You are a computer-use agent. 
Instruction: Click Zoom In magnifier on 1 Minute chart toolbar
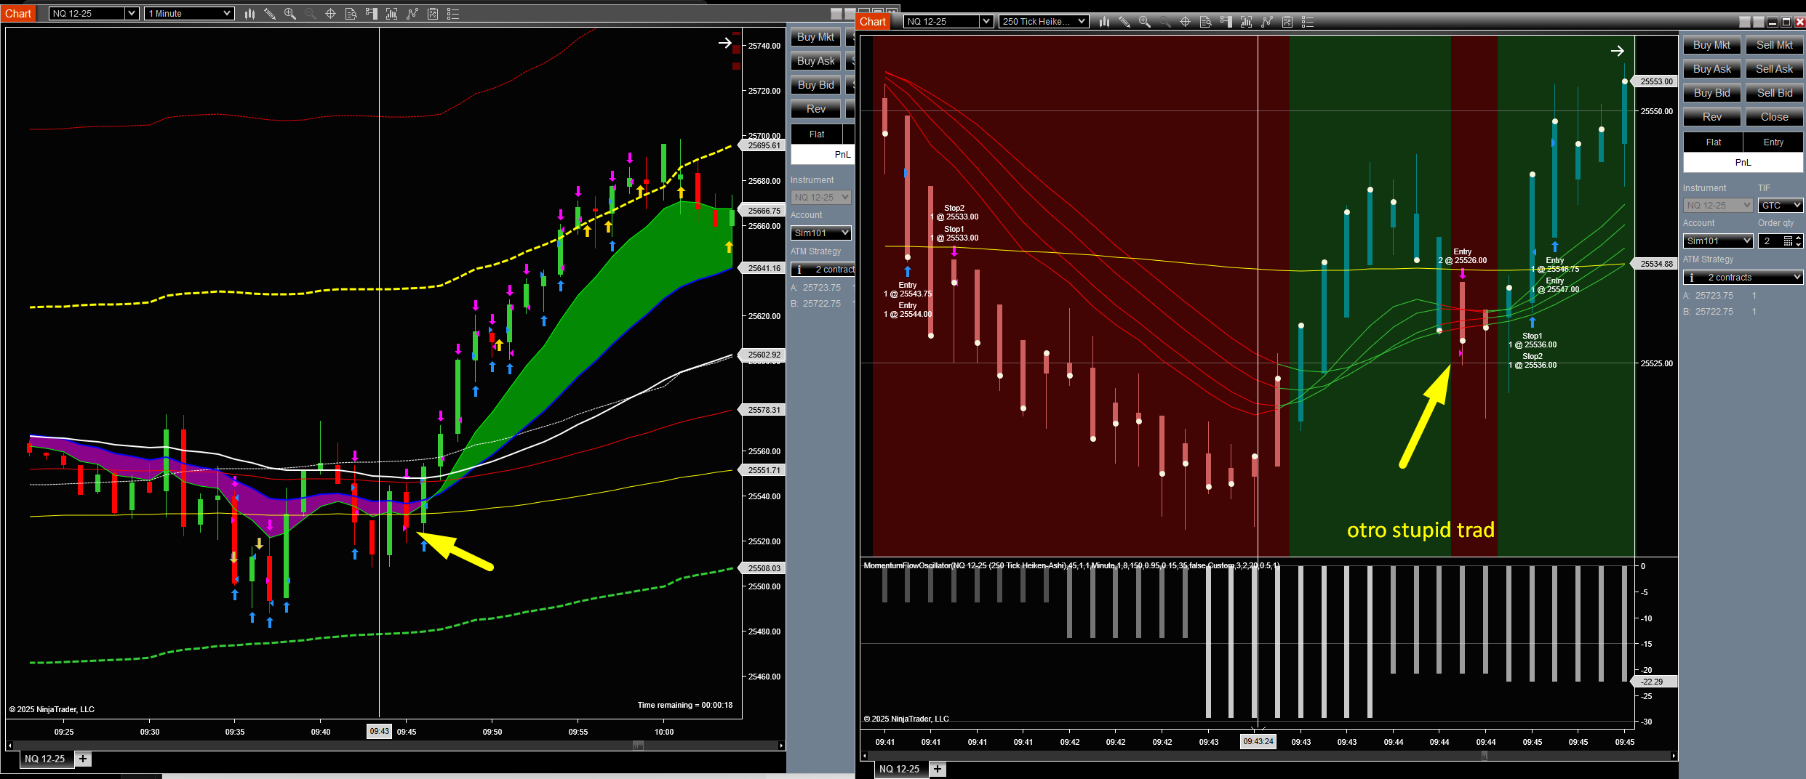289,14
